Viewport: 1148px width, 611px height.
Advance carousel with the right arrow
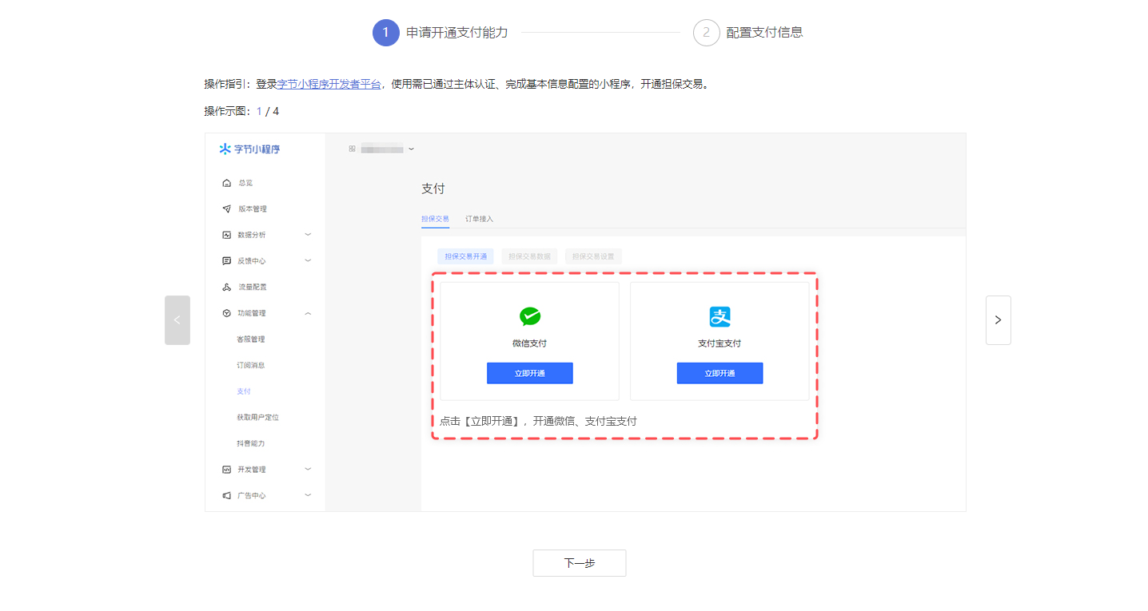(x=998, y=319)
